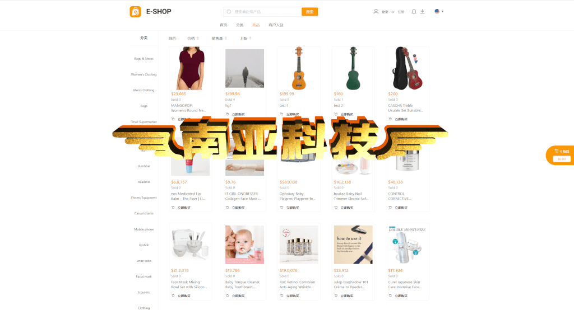
Task: Go to the 首页 home nav tab
Action: coord(223,25)
